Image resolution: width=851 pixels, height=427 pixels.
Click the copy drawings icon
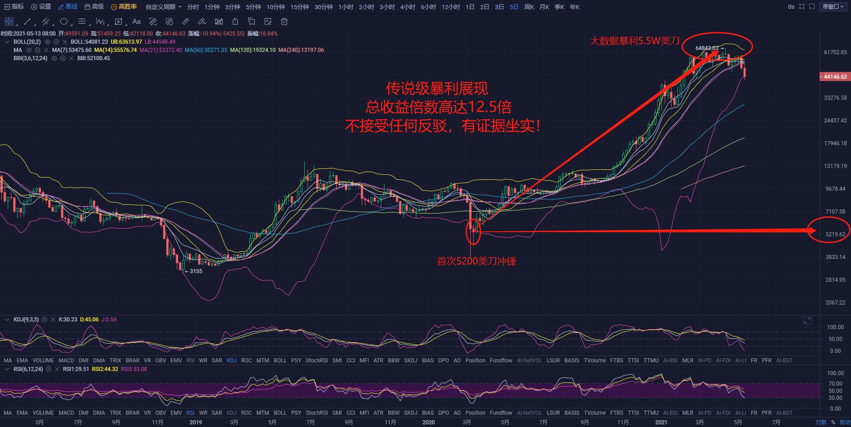[x=251, y=21]
